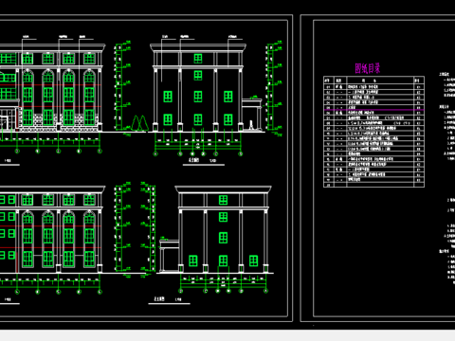Click the topmost green window of upper side elevation
This screenshot has width=455, height=341.
click(x=198, y=59)
